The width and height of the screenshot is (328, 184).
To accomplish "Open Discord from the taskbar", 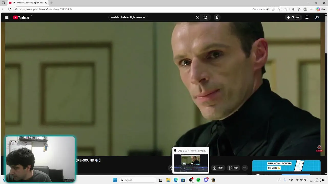I will pos(206,180).
